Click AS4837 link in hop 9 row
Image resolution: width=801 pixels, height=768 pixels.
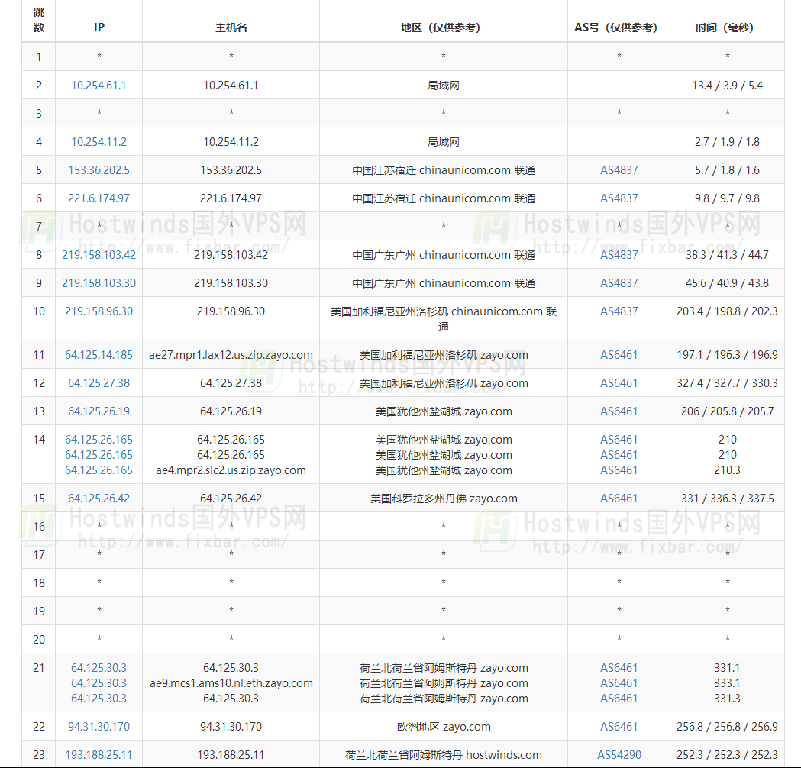pyautogui.click(x=619, y=283)
